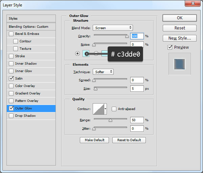Click the Range slider handle

point(110,121)
